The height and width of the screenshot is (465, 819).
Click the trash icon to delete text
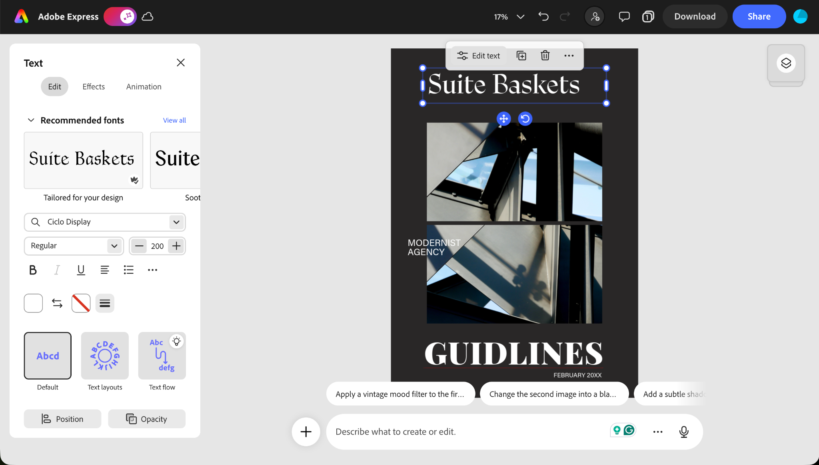pos(545,56)
